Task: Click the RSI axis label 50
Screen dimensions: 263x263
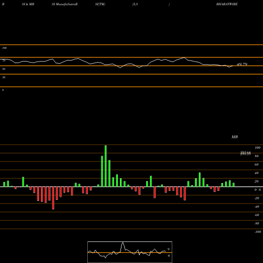Action: click(x=4, y=69)
